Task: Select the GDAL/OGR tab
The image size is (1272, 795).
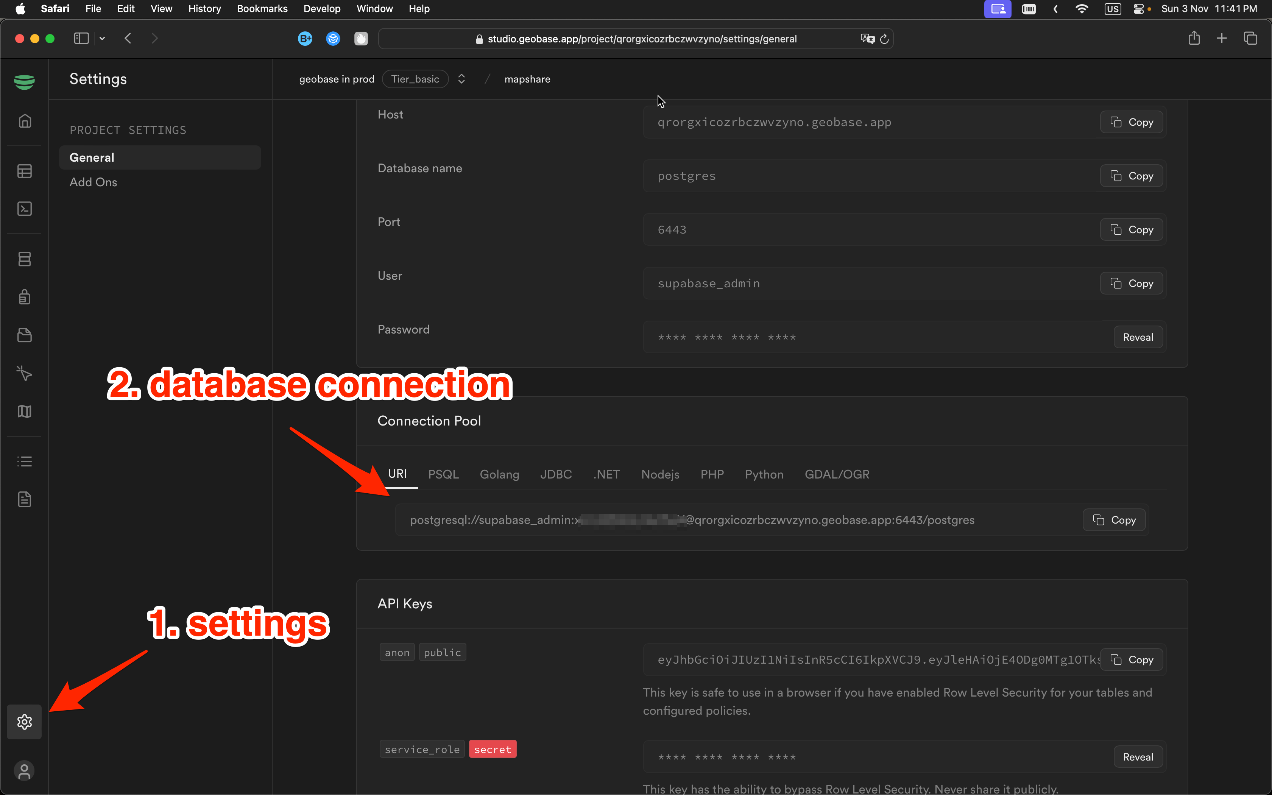Action: [x=837, y=474]
